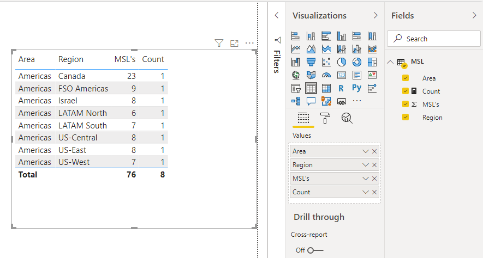Open the Region value dropdown arrow
Image resolution: width=483 pixels, height=258 pixels.
click(x=365, y=165)
